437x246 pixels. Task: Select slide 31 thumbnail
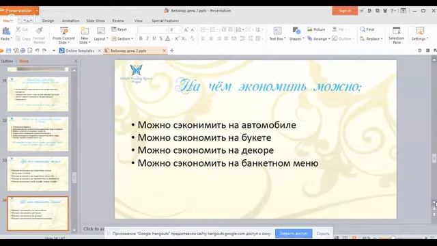38,94
